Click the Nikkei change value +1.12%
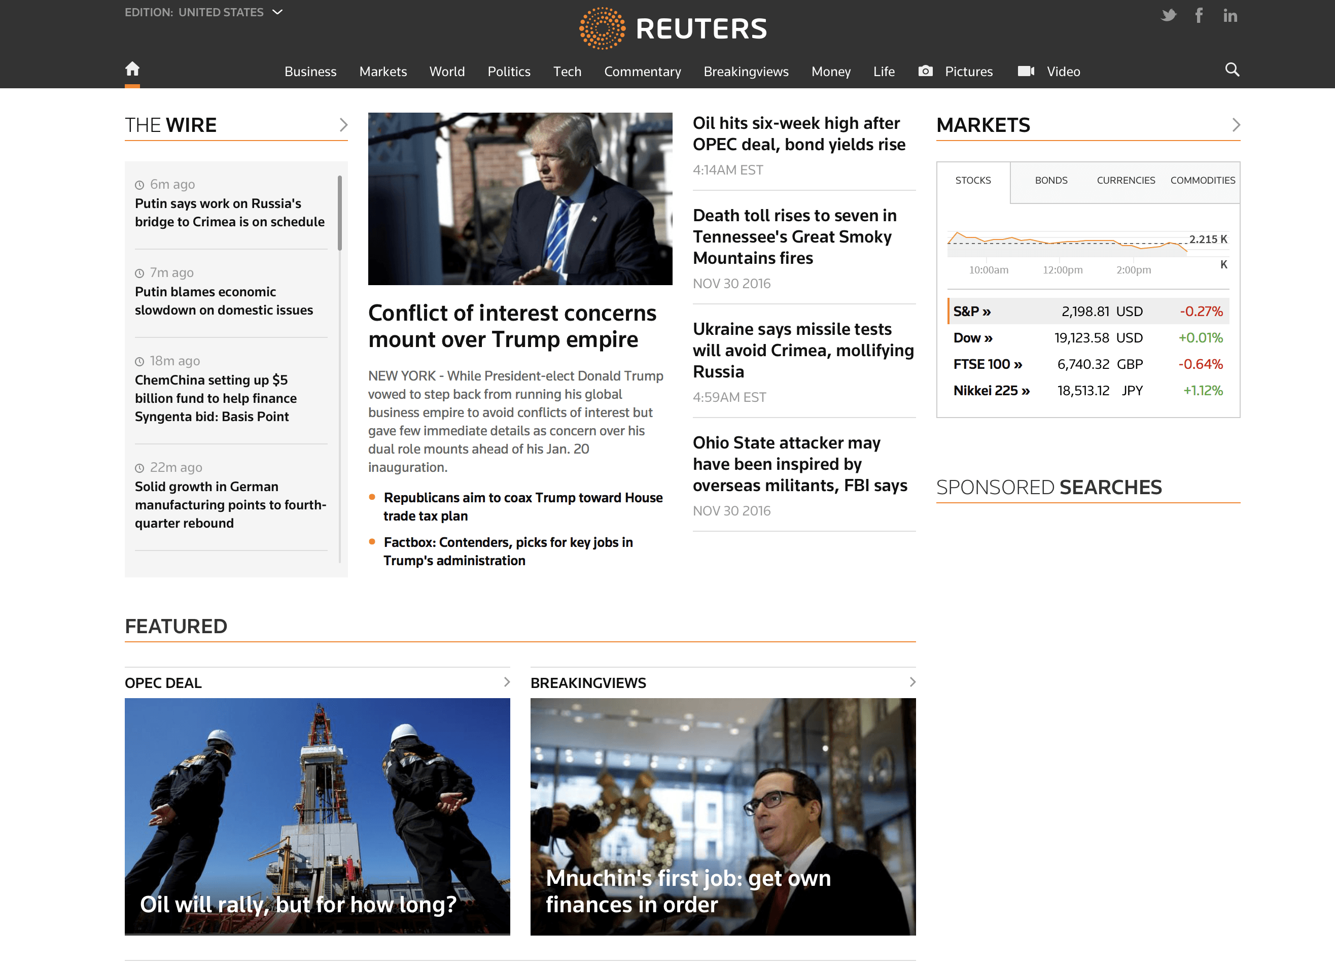The image size is (1335, 965). pos(1203,391)
